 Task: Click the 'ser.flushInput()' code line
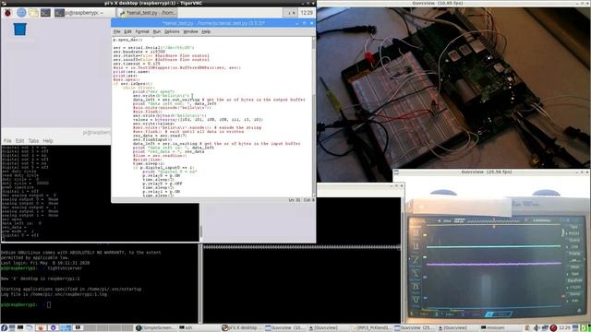[x=152, y=139]
